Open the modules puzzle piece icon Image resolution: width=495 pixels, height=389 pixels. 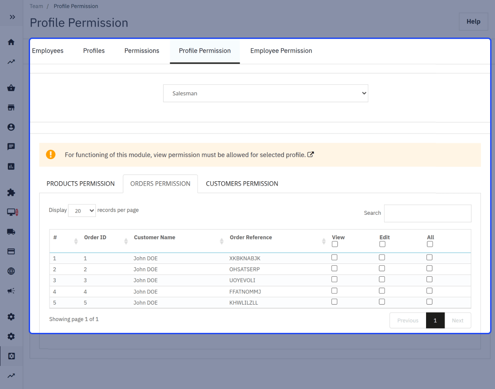[11, 193]
